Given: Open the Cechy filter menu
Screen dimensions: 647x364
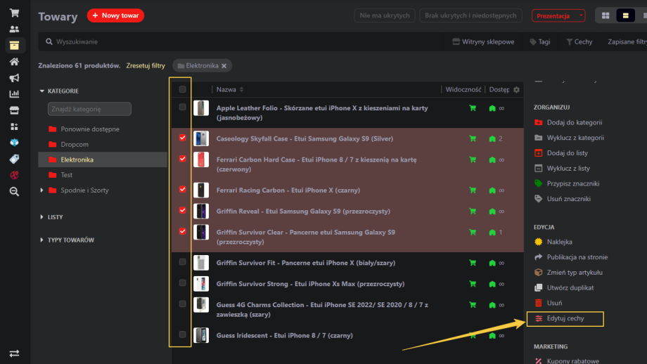Looking at the screenshot, I should pos(579,42).
